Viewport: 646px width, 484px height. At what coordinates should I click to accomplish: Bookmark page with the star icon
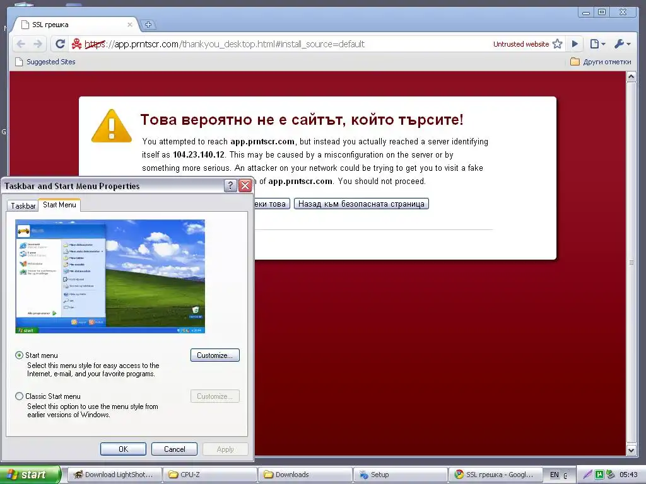pos(558,44)
